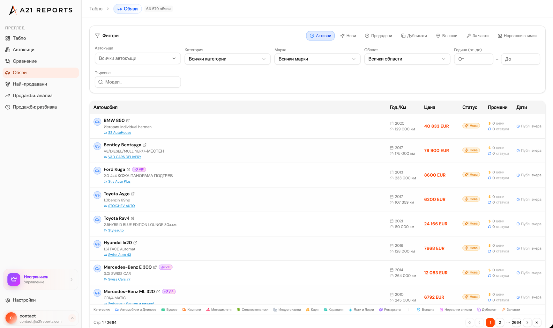Viewport: 553px width, 328px height.
Task: Open the SS AutoHouse dealer link
Action: (x=119, y=133)
